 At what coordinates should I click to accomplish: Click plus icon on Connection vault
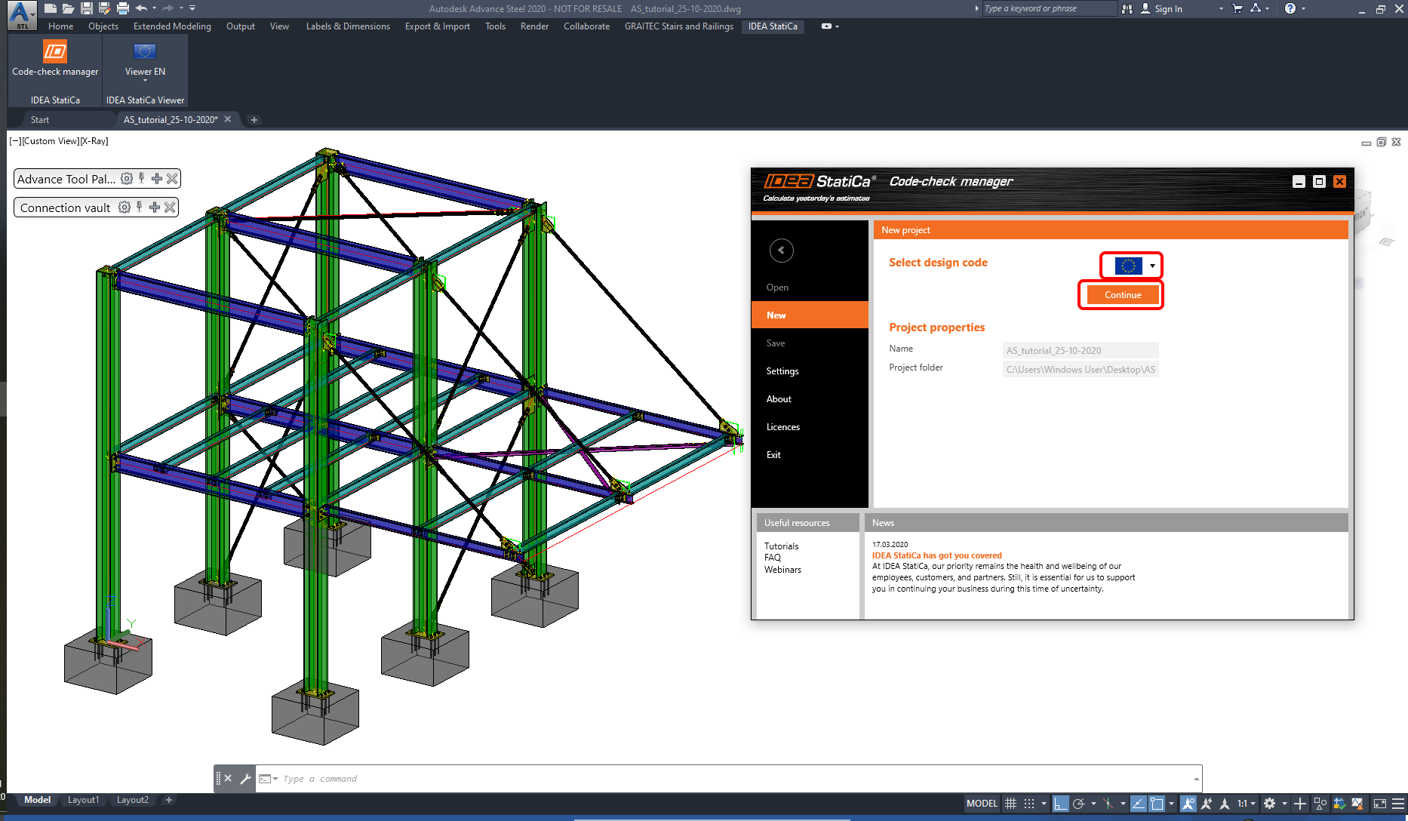coord(155,208)
